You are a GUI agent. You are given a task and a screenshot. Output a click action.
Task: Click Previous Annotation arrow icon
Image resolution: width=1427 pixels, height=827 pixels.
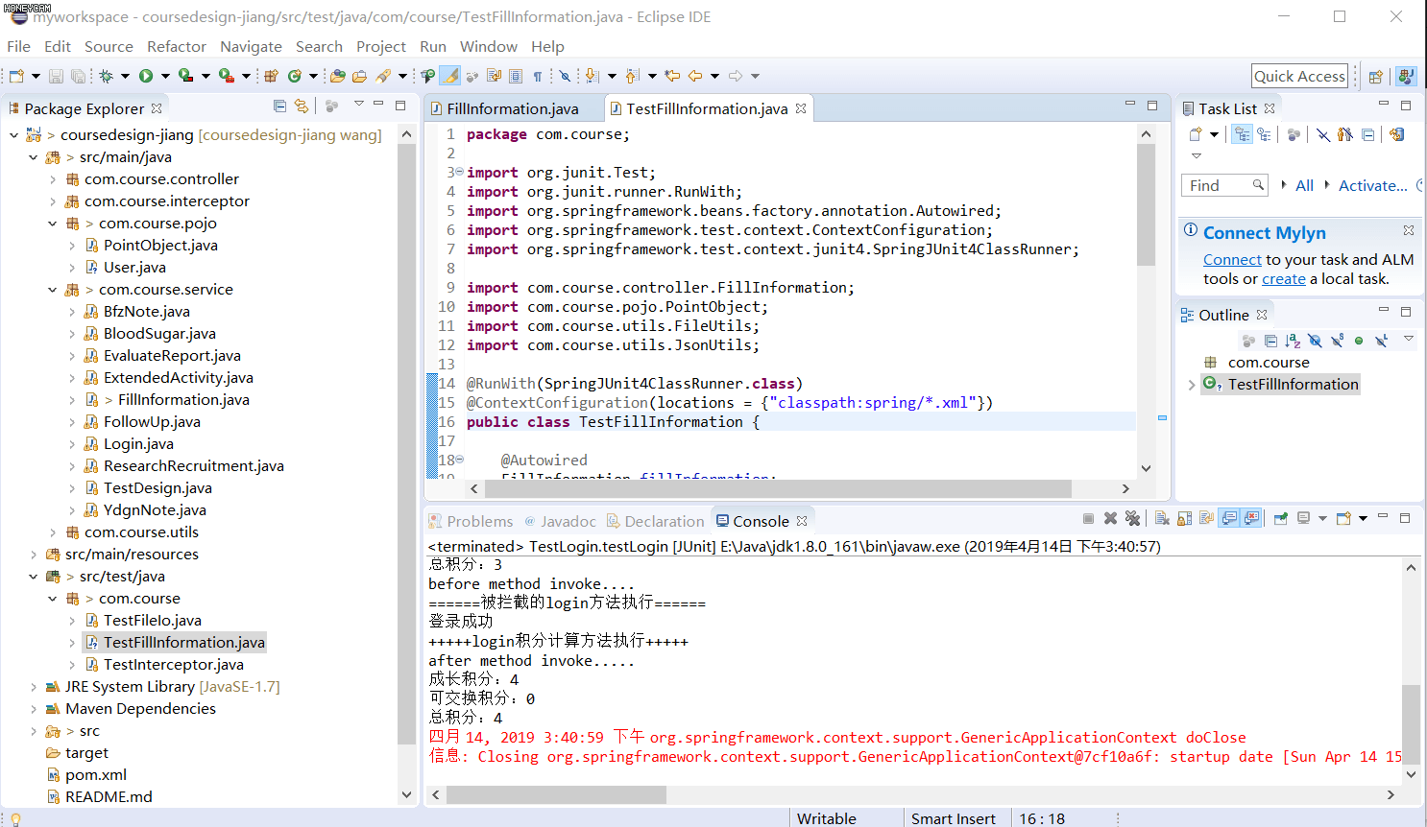coord(631,76)
